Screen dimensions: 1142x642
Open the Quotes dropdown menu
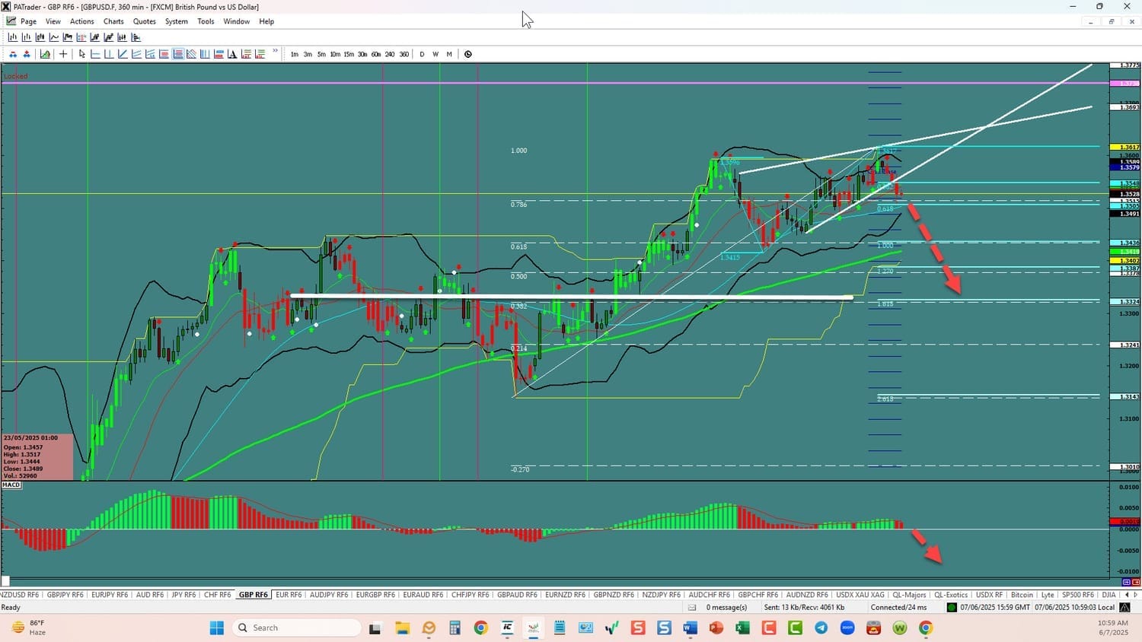pos(144,21)
